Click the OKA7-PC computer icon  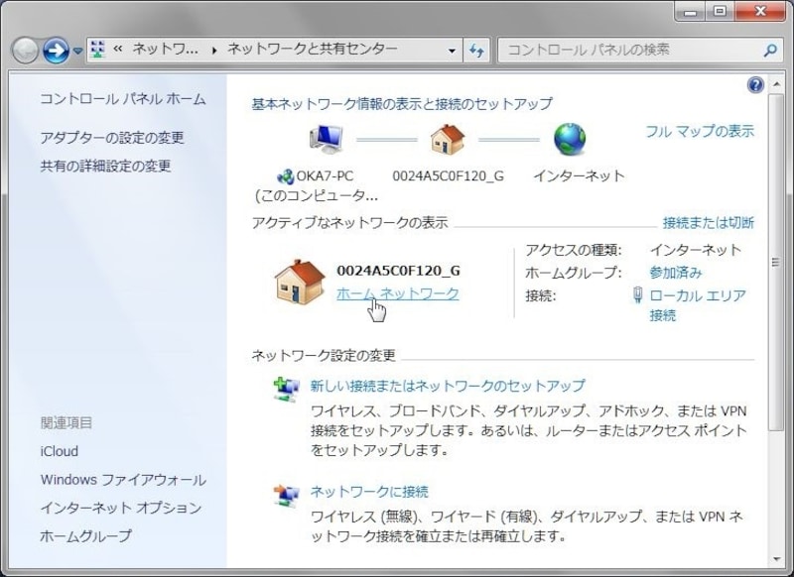tap(326, 139)
